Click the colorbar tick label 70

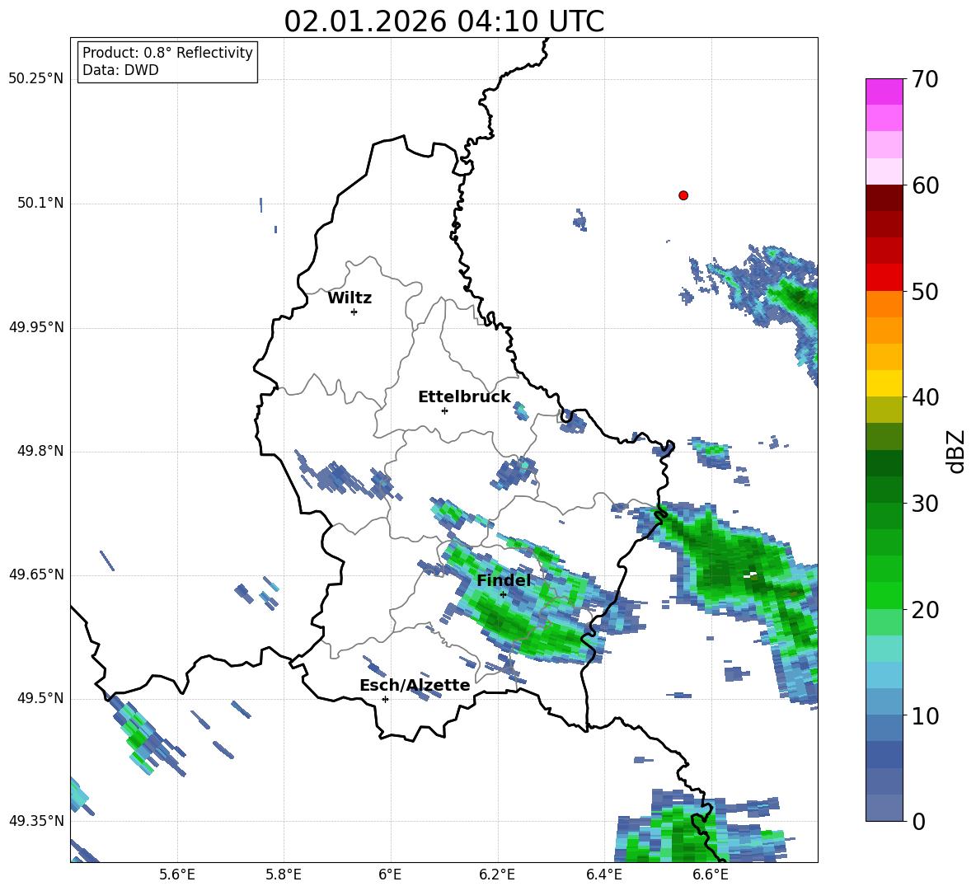(x=925, y=79)
